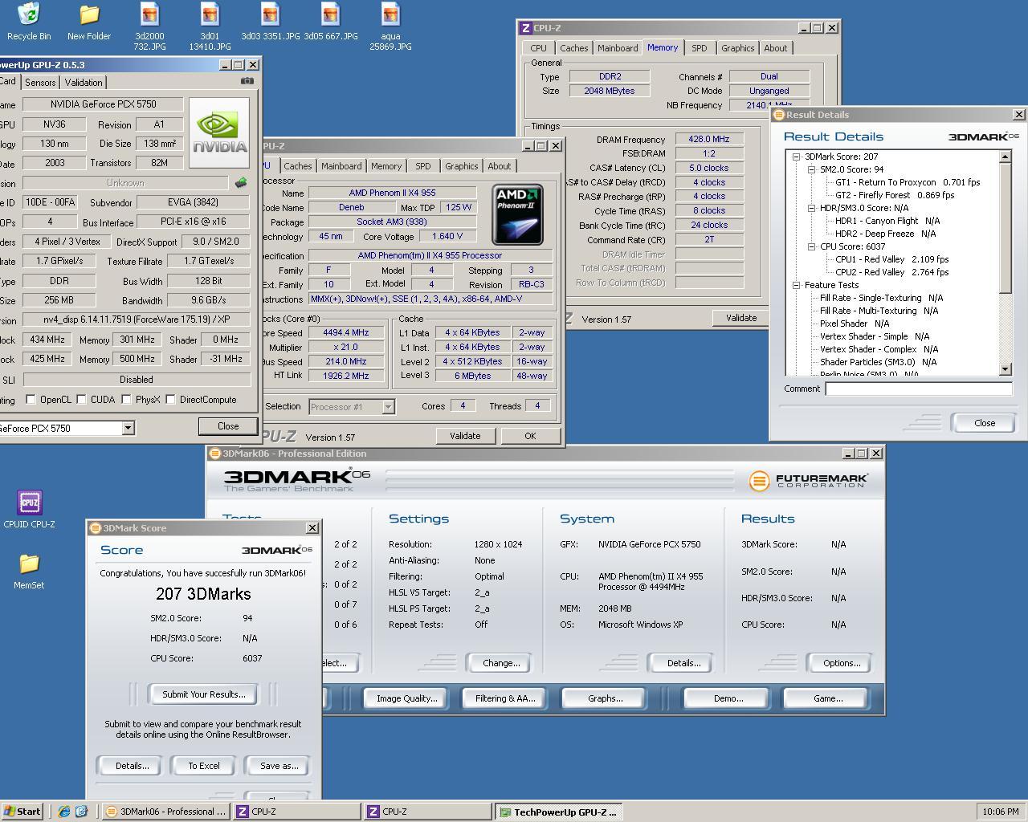Open the 3d05 667.JPG desktop file
The height and width of the screenshot is (822, 1028).
pyautogui.click(x=330, y=22)
